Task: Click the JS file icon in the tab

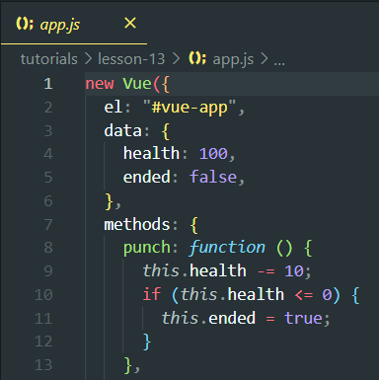Action: (x=25, y=24)
